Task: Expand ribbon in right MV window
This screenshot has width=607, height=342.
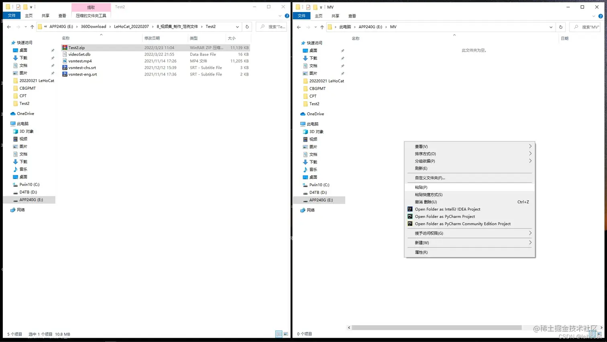Action: pos(594,16)
